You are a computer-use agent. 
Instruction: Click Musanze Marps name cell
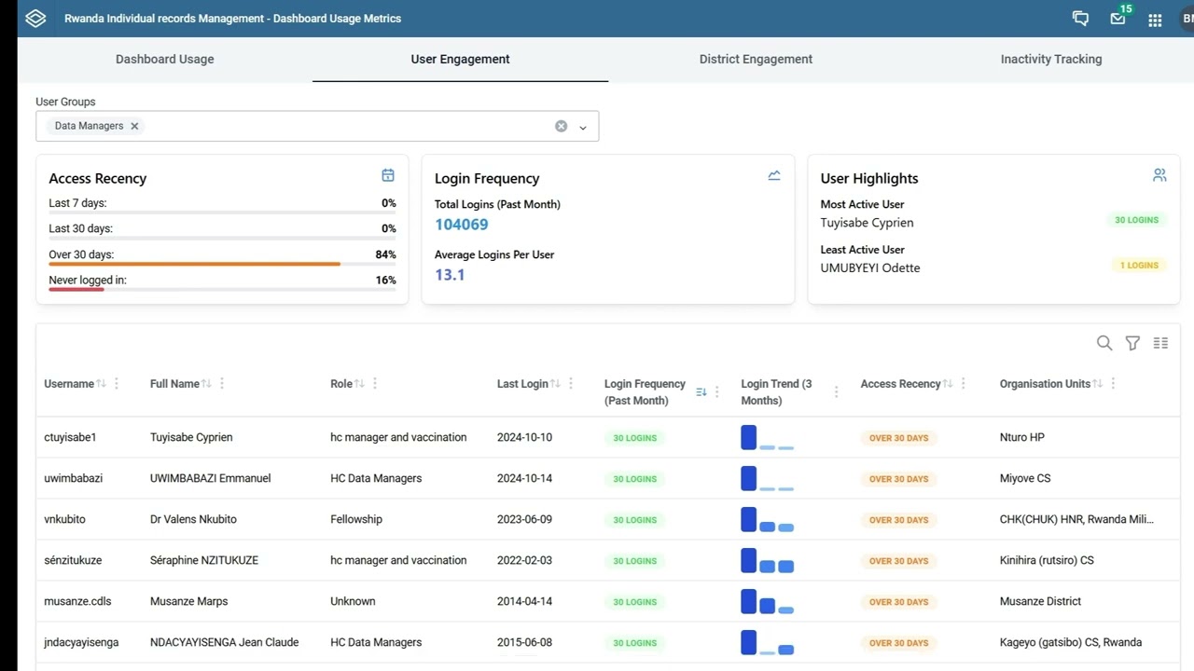188,601
